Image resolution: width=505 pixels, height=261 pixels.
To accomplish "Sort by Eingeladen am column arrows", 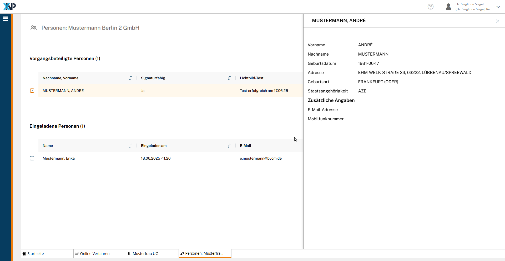I will (229, 146).
